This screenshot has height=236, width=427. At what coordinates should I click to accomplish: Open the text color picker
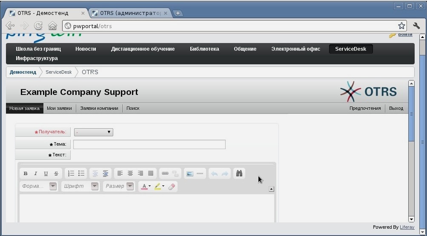(146, 187)
